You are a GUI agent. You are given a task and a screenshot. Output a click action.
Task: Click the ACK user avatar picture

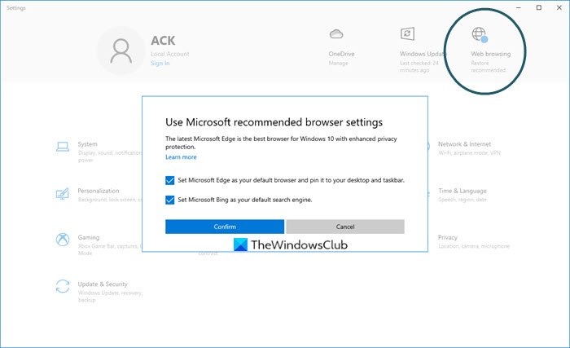[121, 51]
